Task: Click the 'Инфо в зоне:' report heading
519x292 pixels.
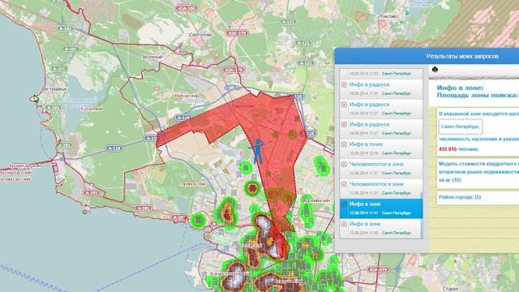Action: [460, 88]
